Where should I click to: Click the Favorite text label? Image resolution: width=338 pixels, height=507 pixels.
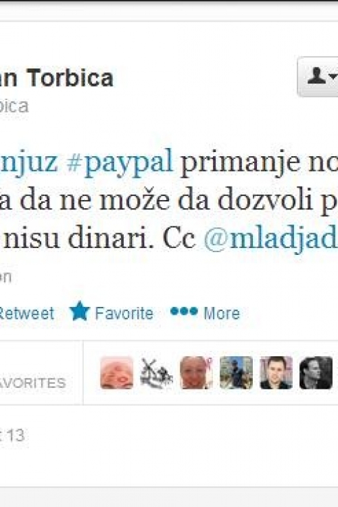click(x=124, y=313)
